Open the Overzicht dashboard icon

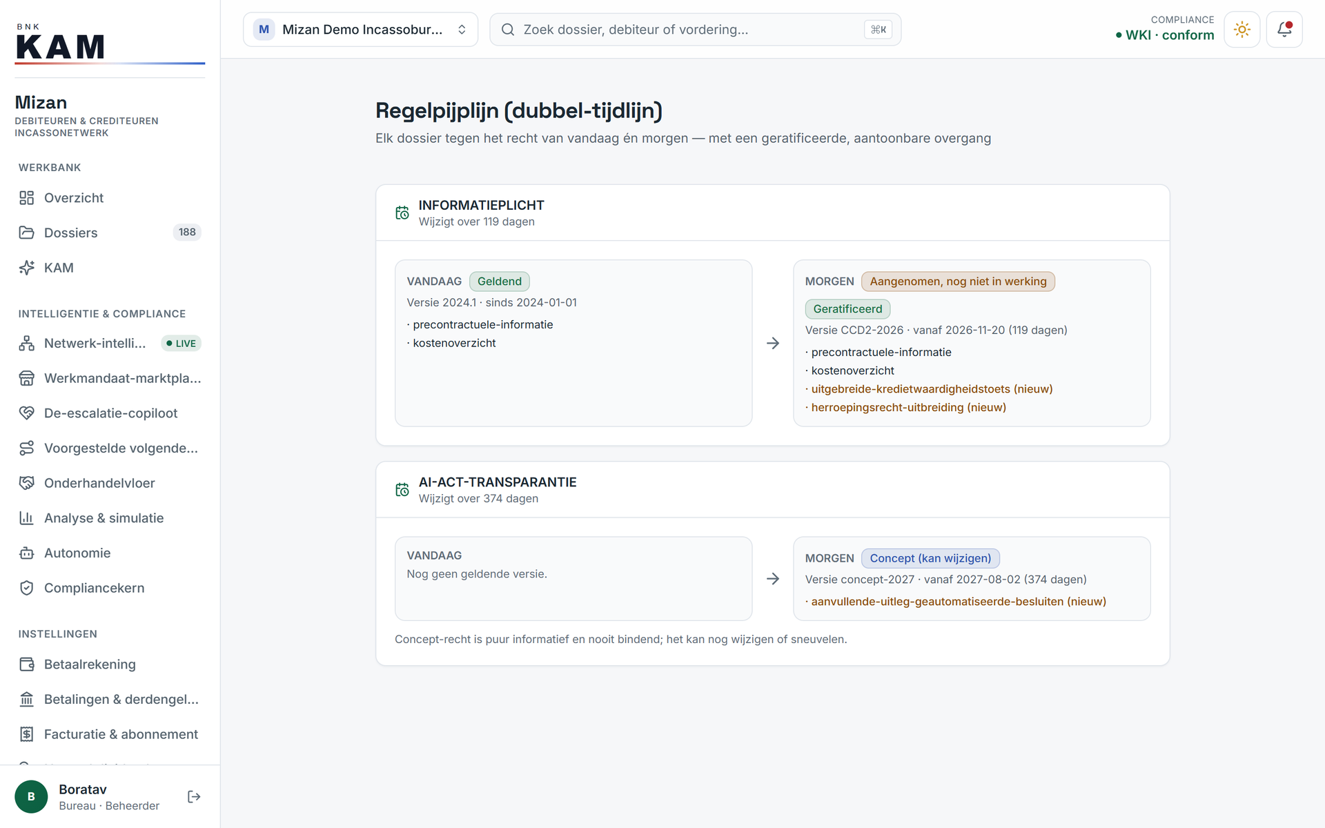(26, 198)
